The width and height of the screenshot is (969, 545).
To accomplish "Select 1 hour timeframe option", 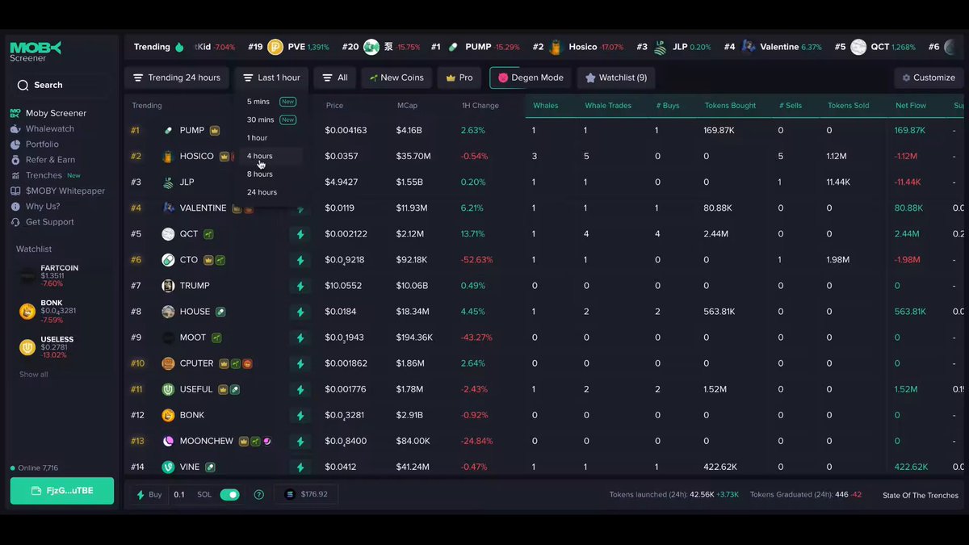I will pyautogui.click(x=271, y=138).
